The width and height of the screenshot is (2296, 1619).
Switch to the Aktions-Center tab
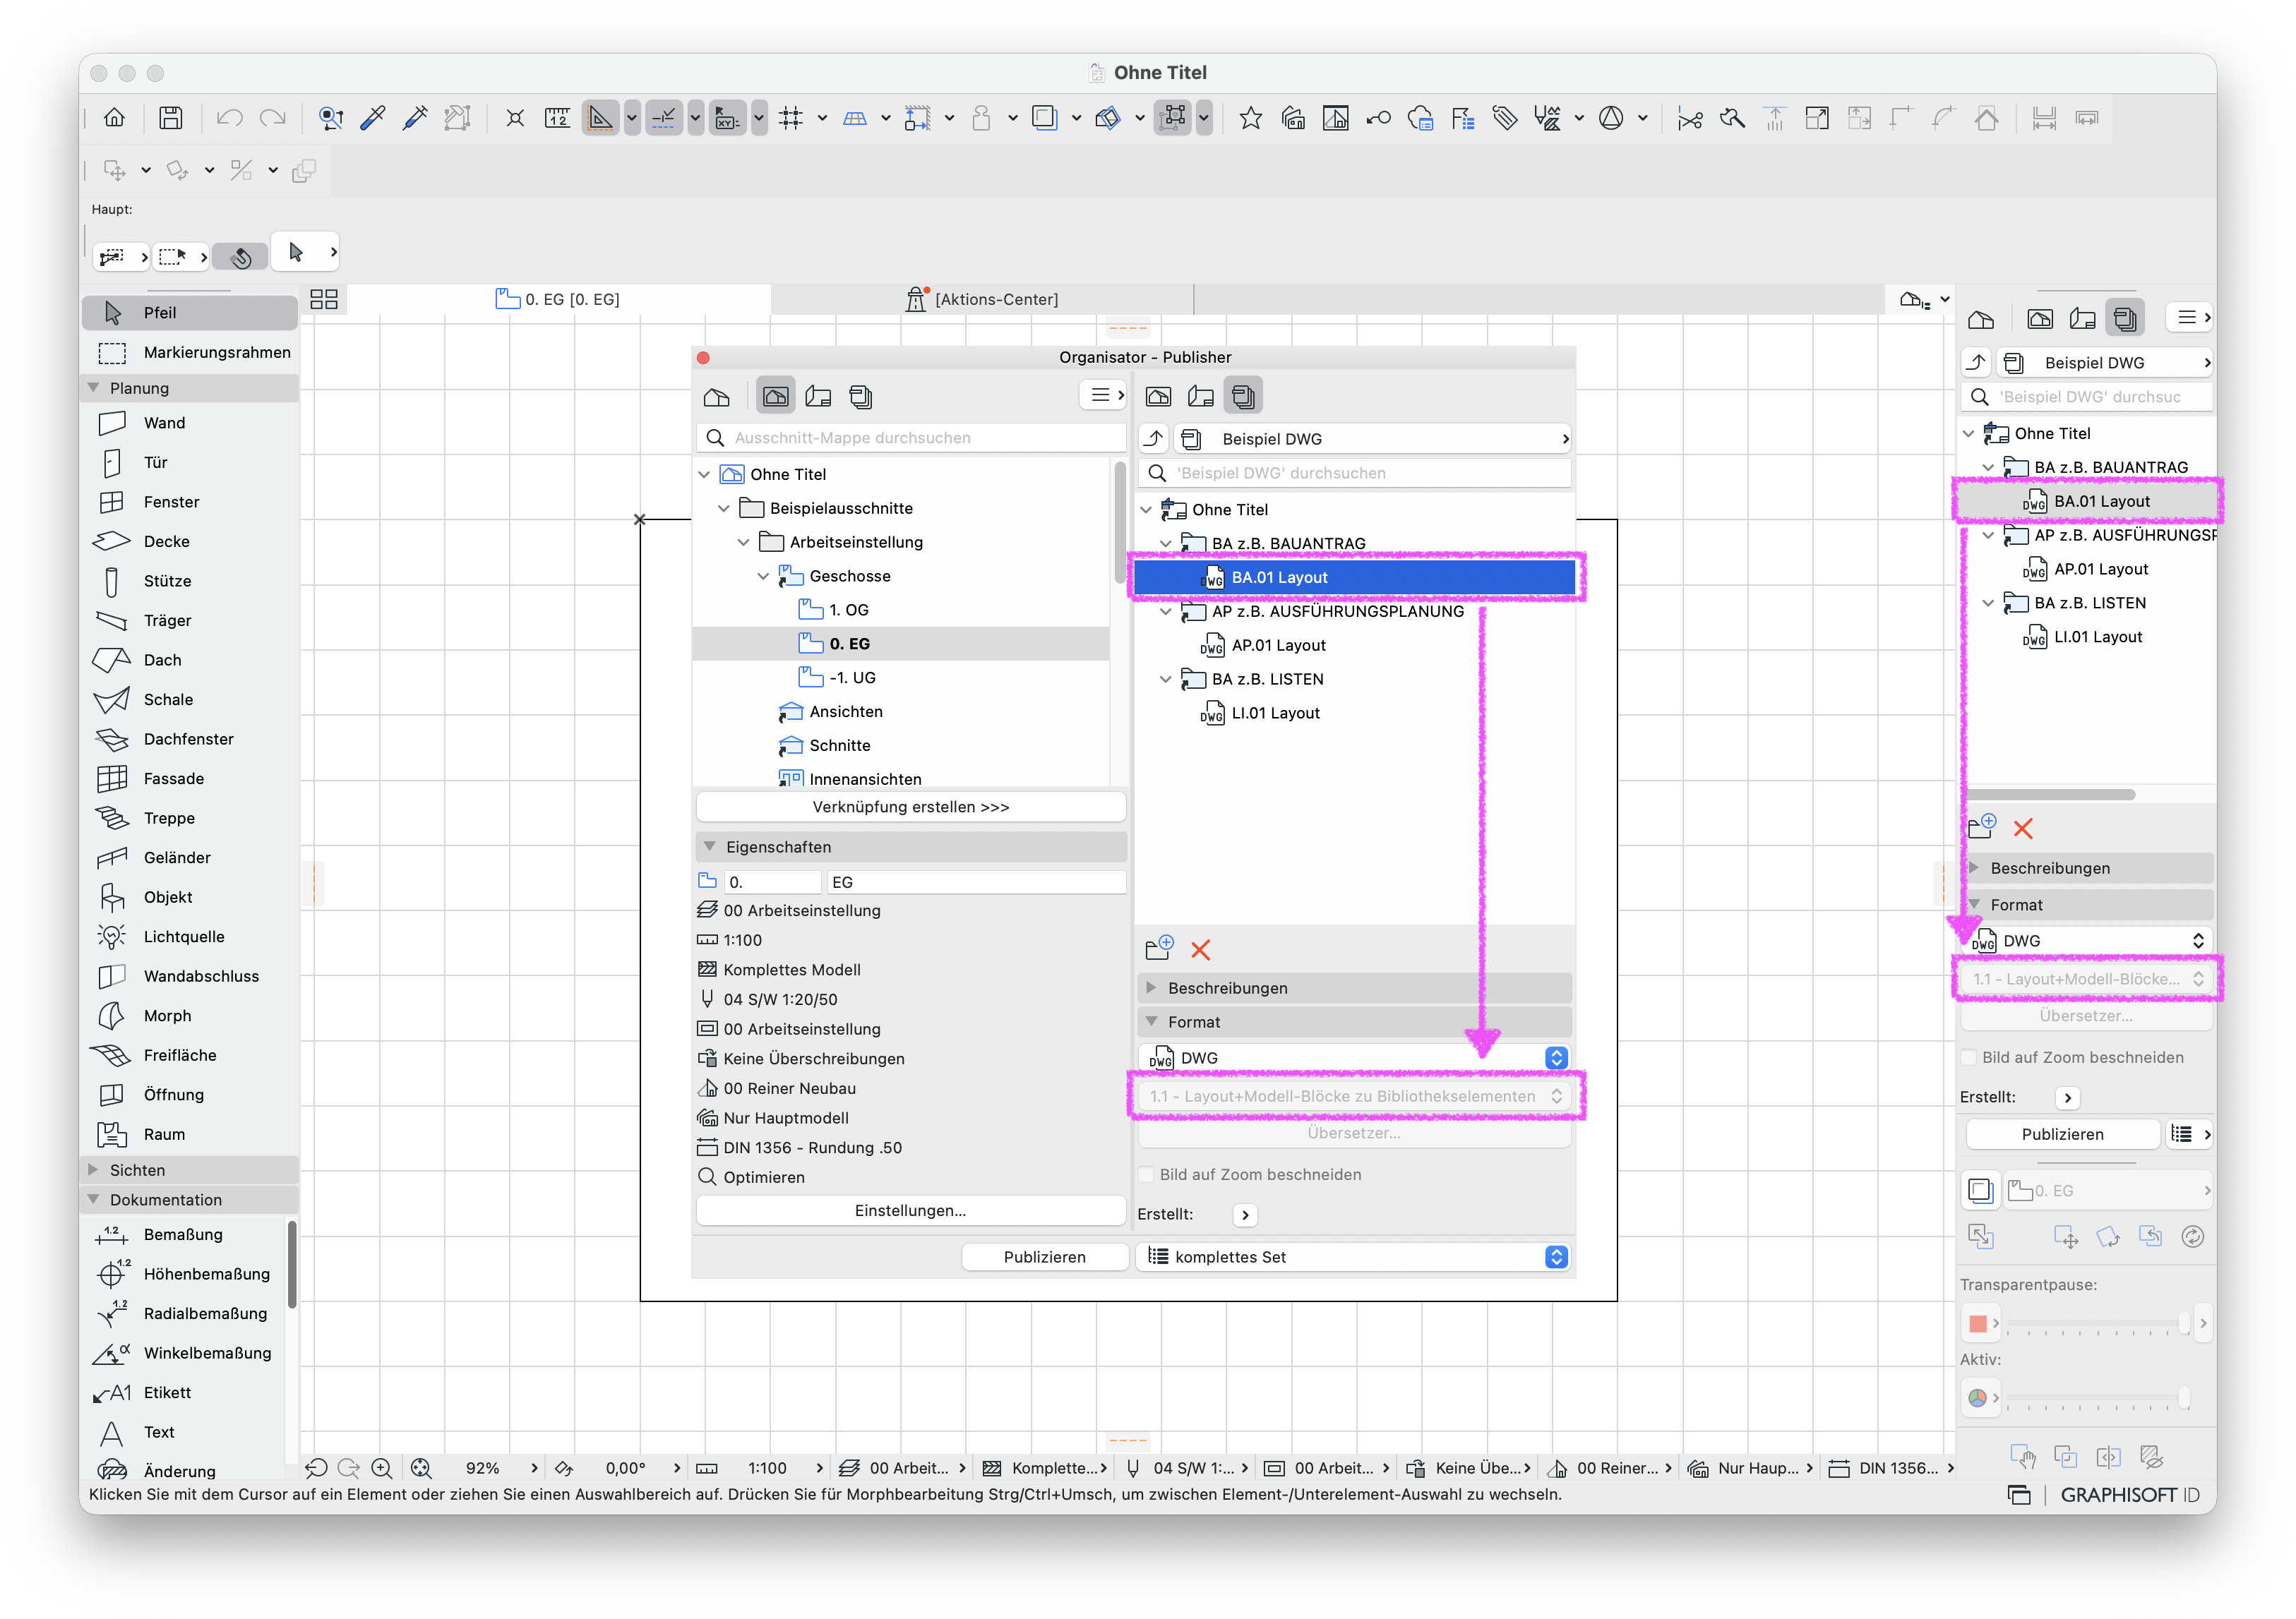tap(982, 299)
